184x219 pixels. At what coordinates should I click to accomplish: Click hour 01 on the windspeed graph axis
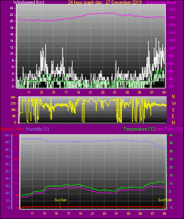pyautogui.click(x=115, y=92)
